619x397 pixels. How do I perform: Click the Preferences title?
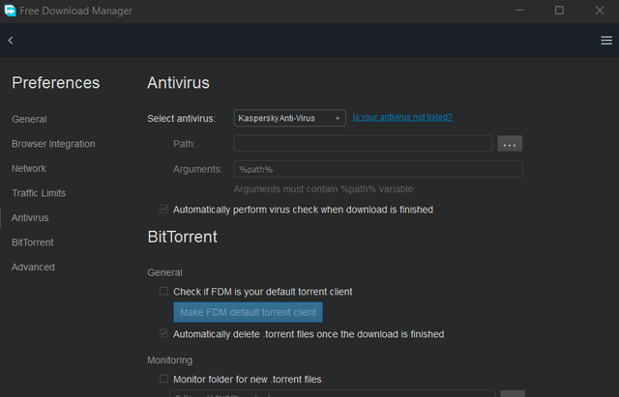[x=56, y=83]
